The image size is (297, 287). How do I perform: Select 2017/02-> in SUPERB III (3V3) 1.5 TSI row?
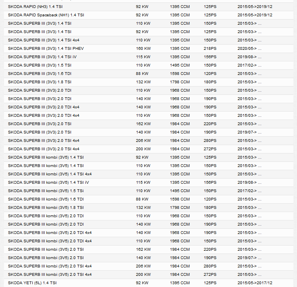point(250,65)
